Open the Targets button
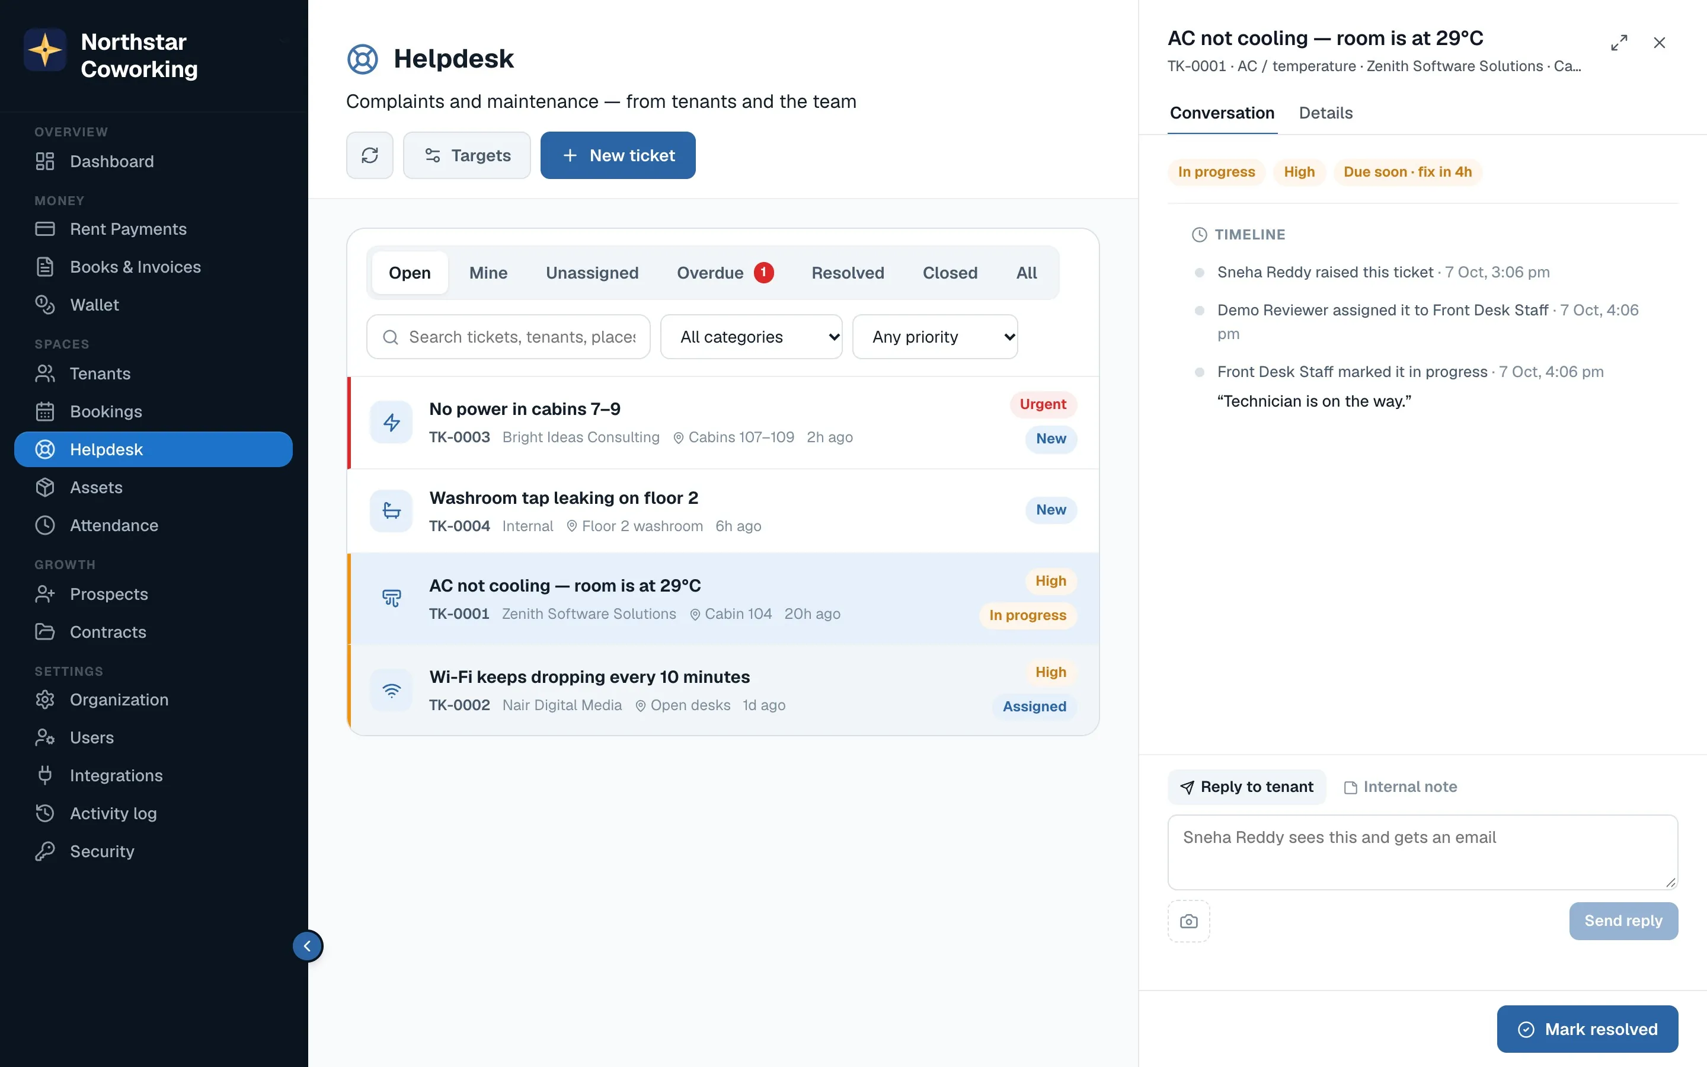 click(x=467, y=155)
